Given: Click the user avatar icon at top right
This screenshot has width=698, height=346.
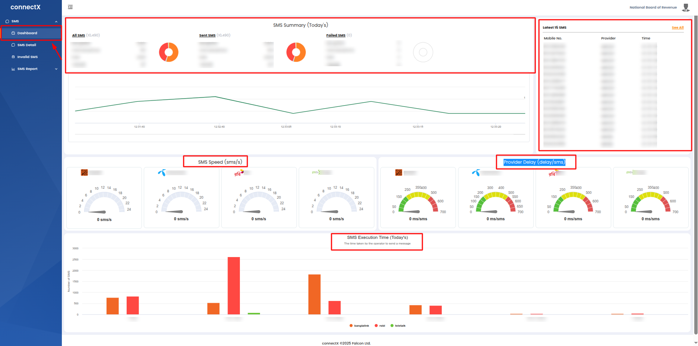Looking at the screenshot, I should [686, 7].
